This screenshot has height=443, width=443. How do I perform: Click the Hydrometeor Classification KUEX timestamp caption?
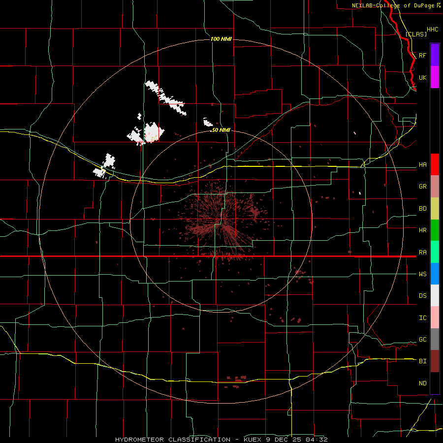[x=221, y=440]
